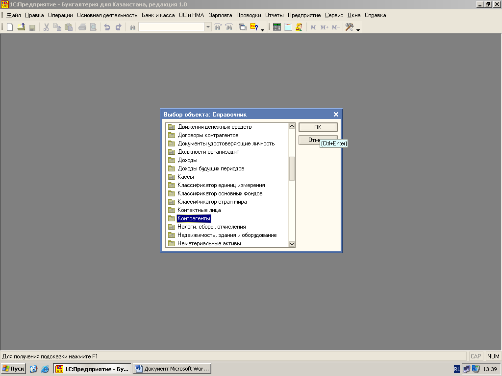This screenshot has width=502, height=376.
Task: Click the Save diskette icon
Action: point(32,27)
